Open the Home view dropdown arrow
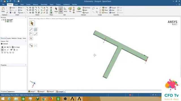 pyautogui.click(x=16, y=8)
